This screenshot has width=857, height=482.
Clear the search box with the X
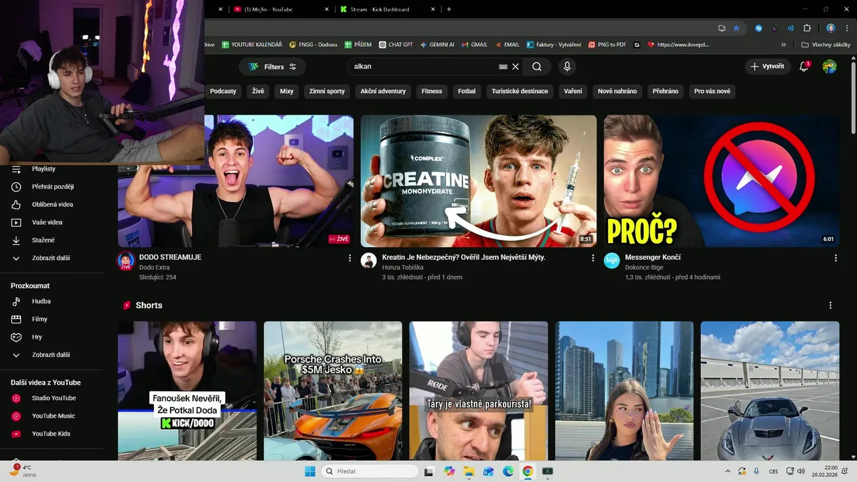point(516,67)
